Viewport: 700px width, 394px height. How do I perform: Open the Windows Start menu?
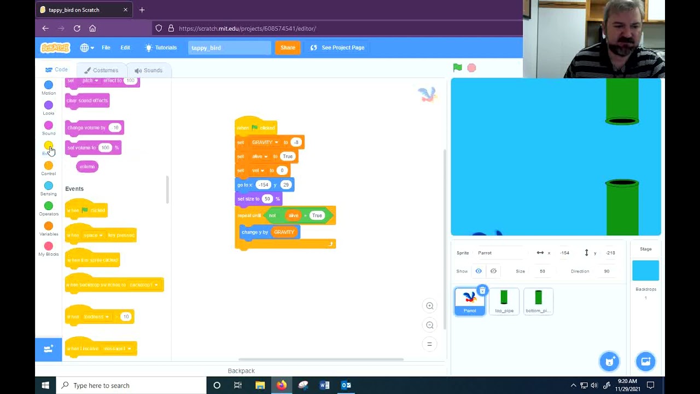point(45,385)
